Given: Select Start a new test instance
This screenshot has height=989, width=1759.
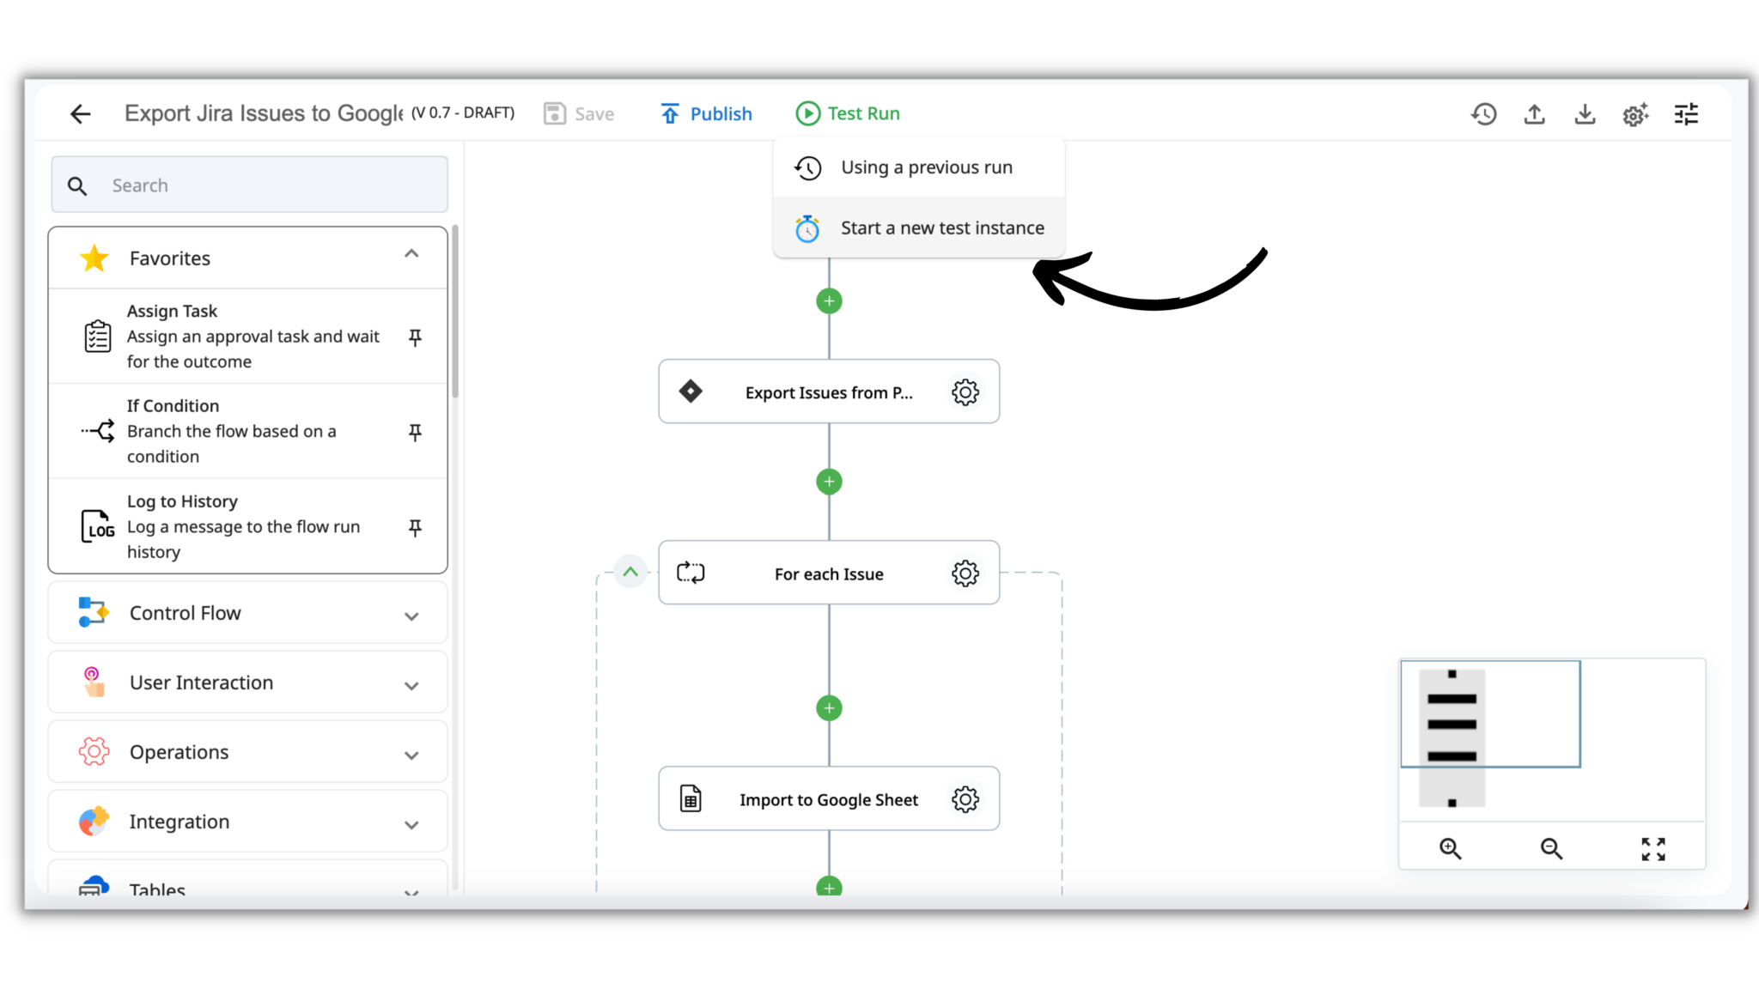Looking at the screenshot, I should click(941, 228).
